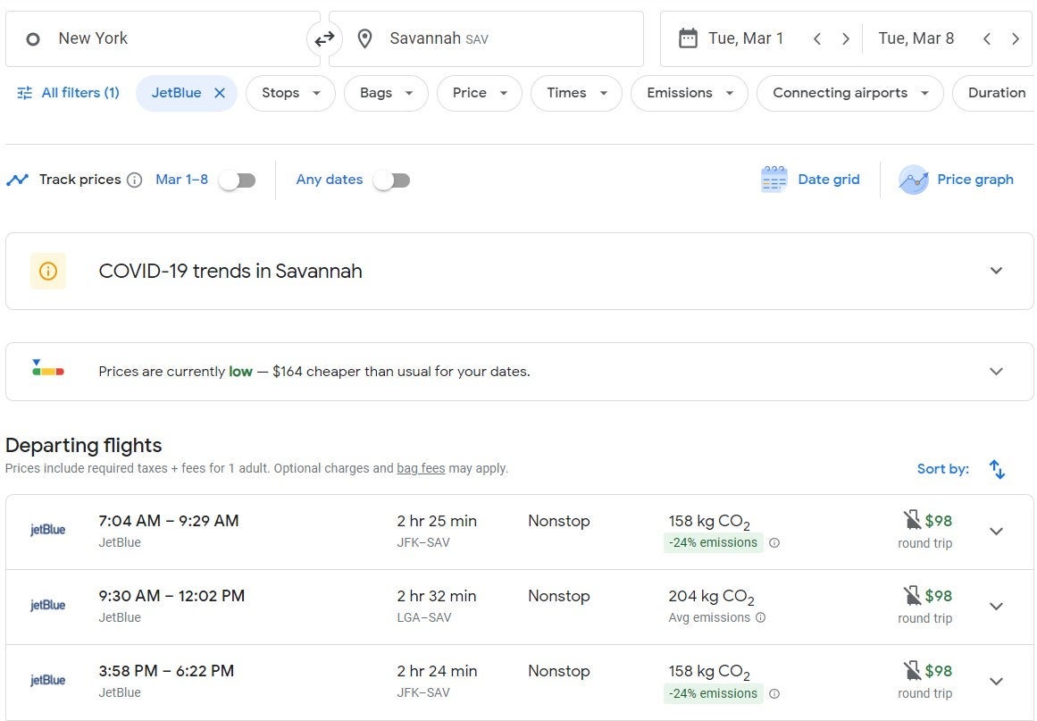Open the bag fees link

[x=421, y=468]
